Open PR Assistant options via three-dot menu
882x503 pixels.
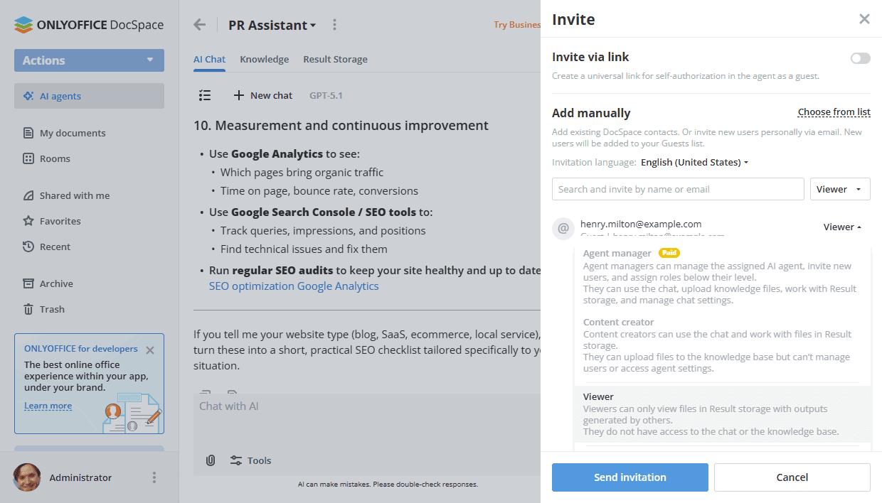(334, 24)
